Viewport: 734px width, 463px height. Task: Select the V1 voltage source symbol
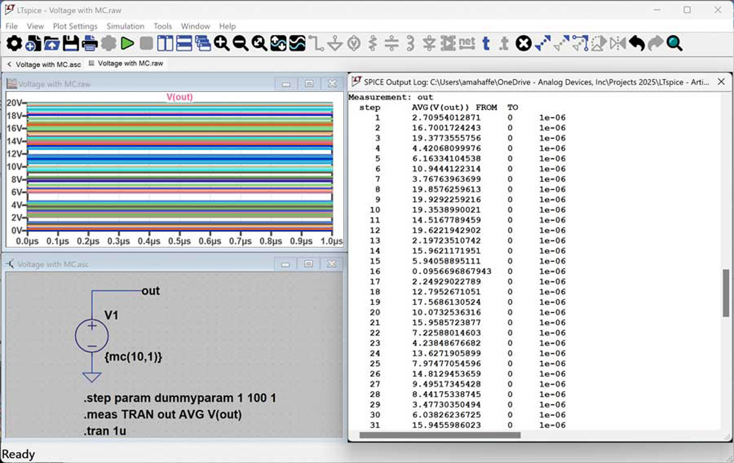point(92,336)
